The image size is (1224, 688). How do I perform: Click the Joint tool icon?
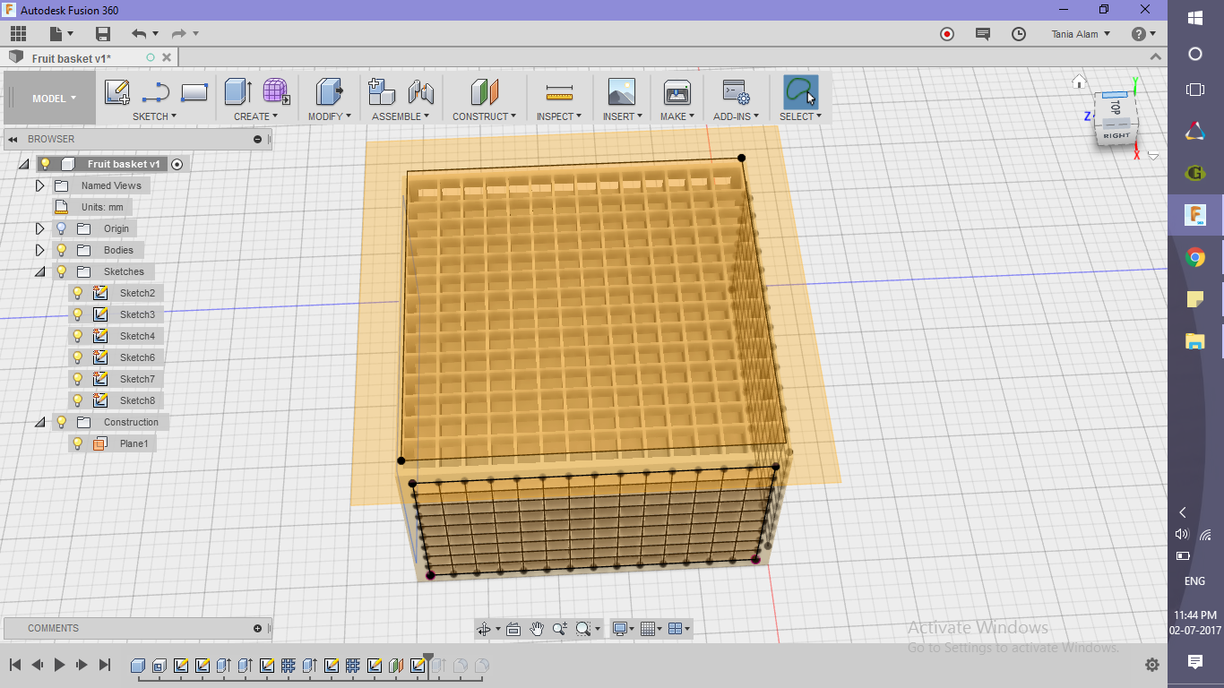pyautogui.click(x=421, y=92)
